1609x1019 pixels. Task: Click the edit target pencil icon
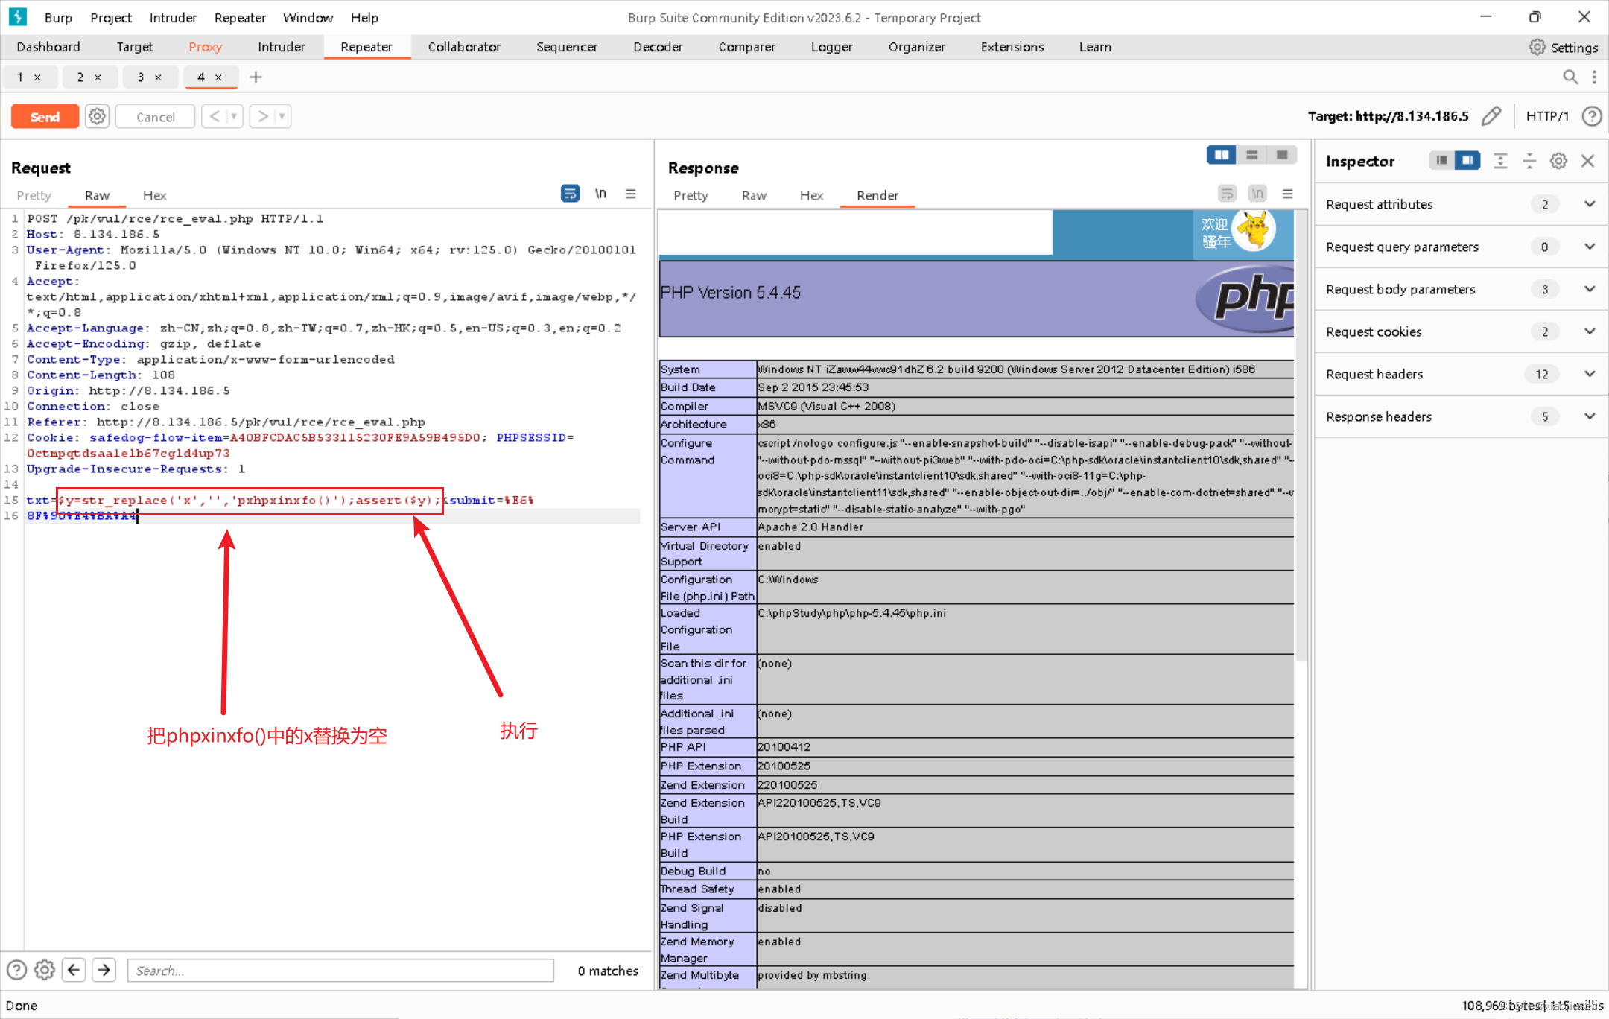click(x=1491, y=116)
